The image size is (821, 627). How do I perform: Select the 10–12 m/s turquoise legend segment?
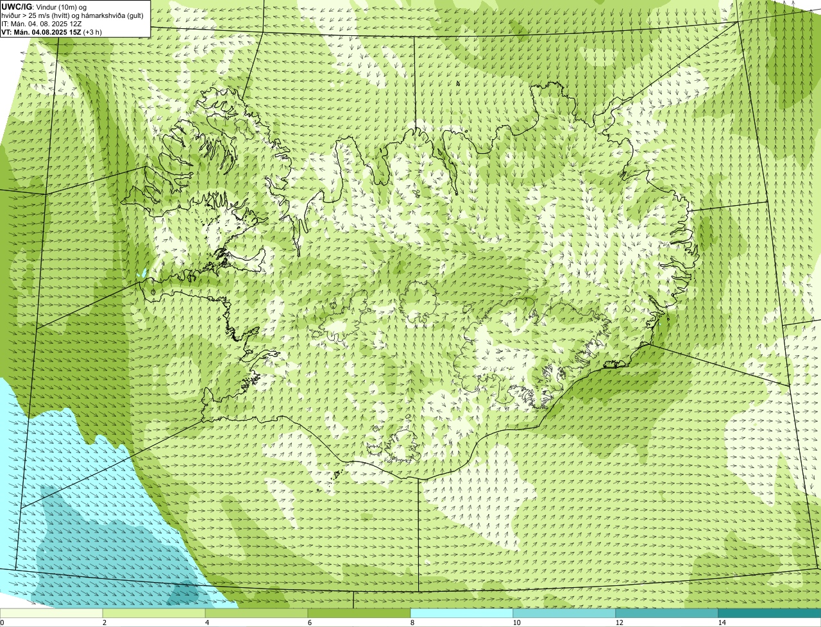click(564, 614)
